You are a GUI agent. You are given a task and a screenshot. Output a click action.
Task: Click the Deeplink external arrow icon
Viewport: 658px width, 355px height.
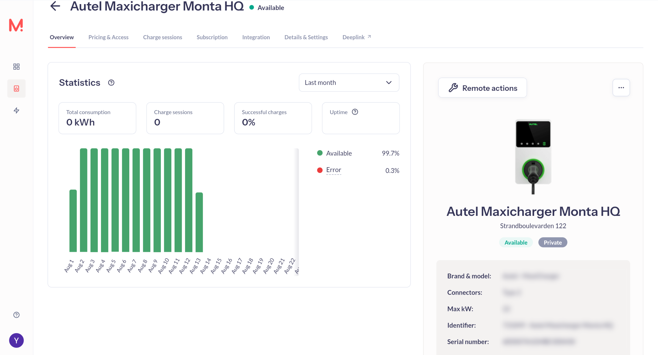point(369,37)
